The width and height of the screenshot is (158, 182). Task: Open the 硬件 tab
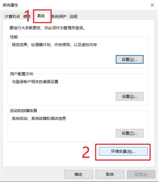click(27, 16)
